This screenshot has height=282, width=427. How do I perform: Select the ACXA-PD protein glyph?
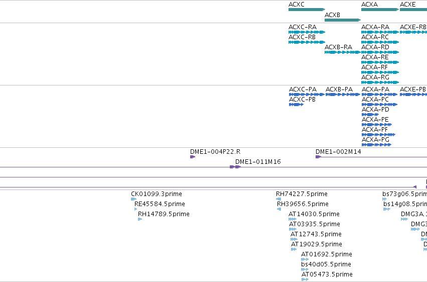point(370,115)
